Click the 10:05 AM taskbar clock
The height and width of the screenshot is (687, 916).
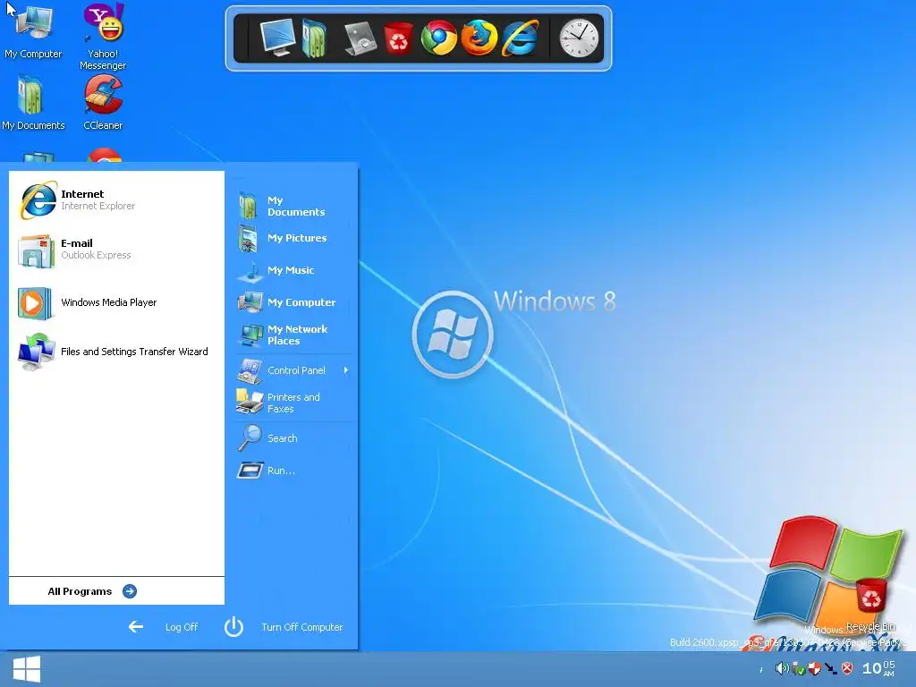pyautogui.click(x=878, y=668)
